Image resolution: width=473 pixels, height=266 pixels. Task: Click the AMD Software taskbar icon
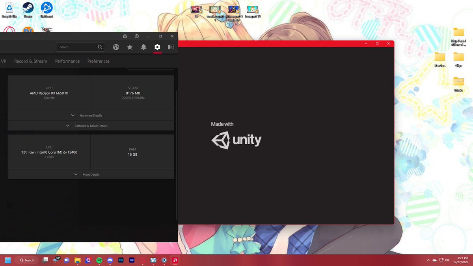coord(175,260)
